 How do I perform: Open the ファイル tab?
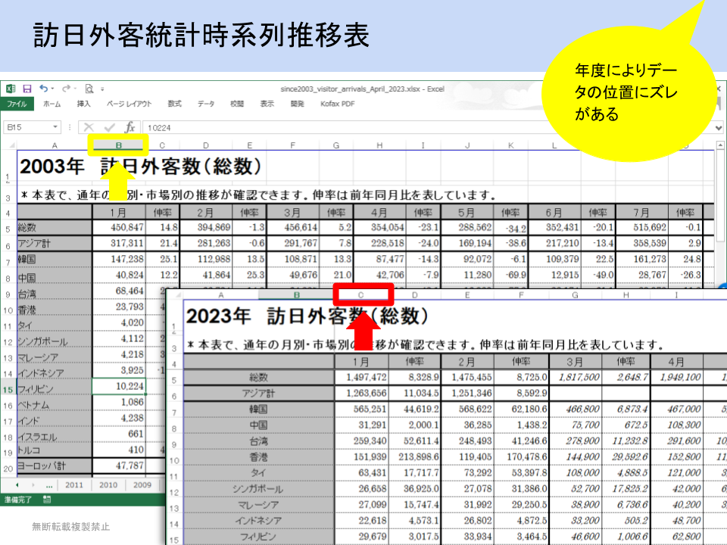click(17, 104)
